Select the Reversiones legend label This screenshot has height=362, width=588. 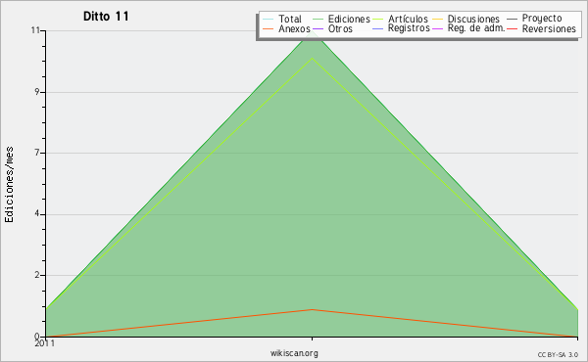coord(549,28)
